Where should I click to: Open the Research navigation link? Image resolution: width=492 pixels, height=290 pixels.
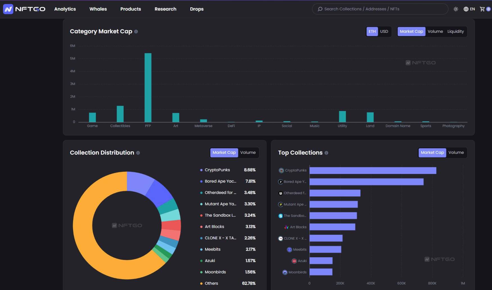point(165,9)
